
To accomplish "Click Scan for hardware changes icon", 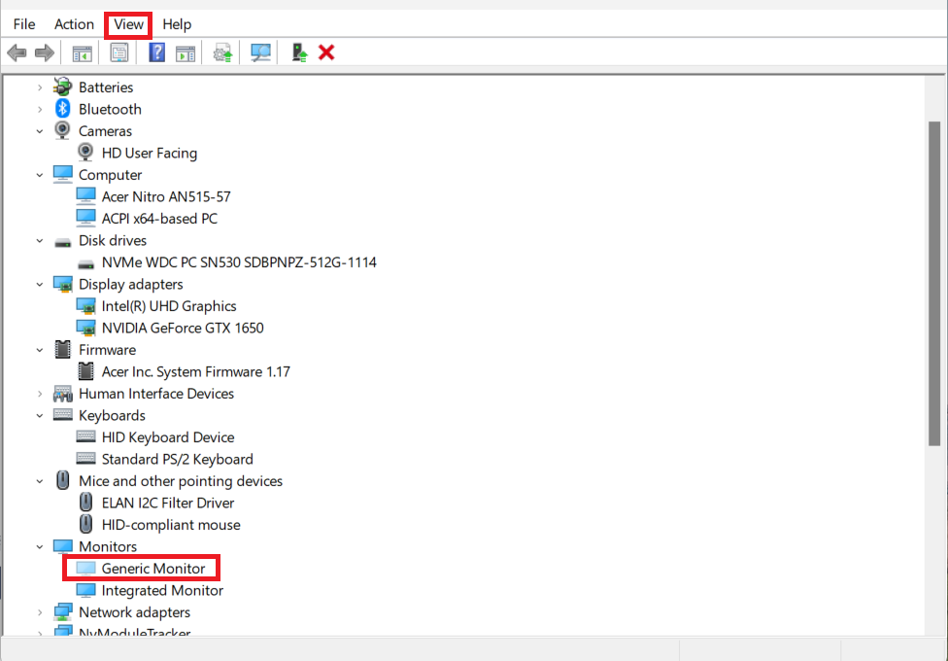I will point(260,52).
